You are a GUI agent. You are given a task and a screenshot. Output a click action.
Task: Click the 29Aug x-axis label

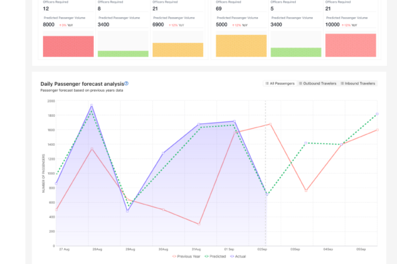point(130,249)
